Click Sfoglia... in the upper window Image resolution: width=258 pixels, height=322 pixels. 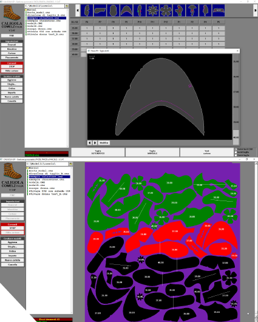(x=12, y=84)
